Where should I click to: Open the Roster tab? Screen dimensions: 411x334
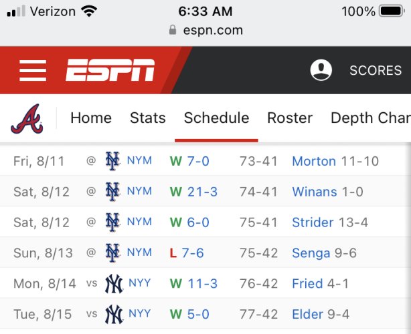[x=290, y=118]
